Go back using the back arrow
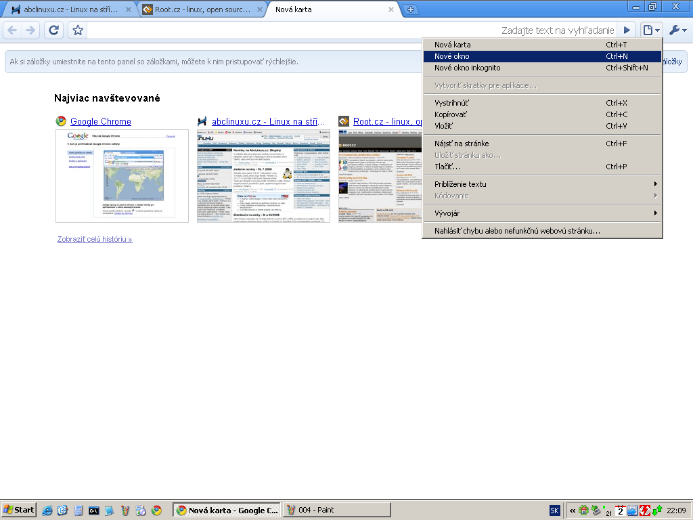Screen dimensions: 693x520 pyautogui.click(x=12, y=30)
